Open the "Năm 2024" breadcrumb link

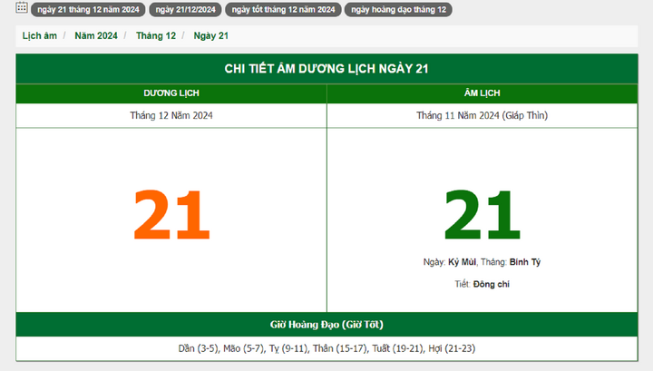96,35
